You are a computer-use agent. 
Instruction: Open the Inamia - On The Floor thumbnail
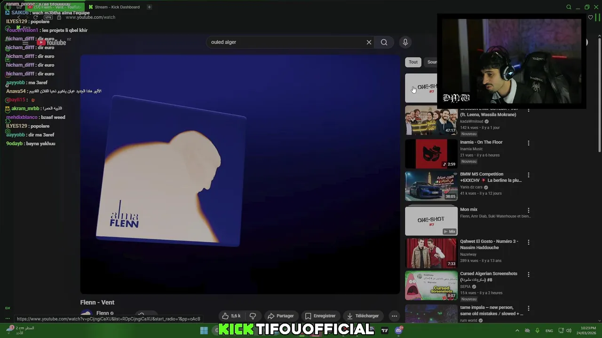431,154
